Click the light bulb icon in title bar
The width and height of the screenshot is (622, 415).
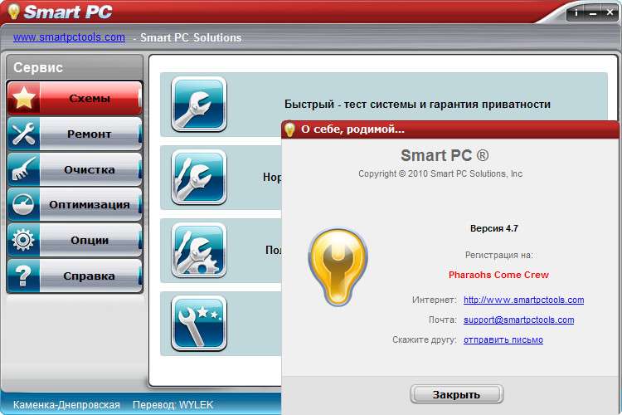point(13,11)
